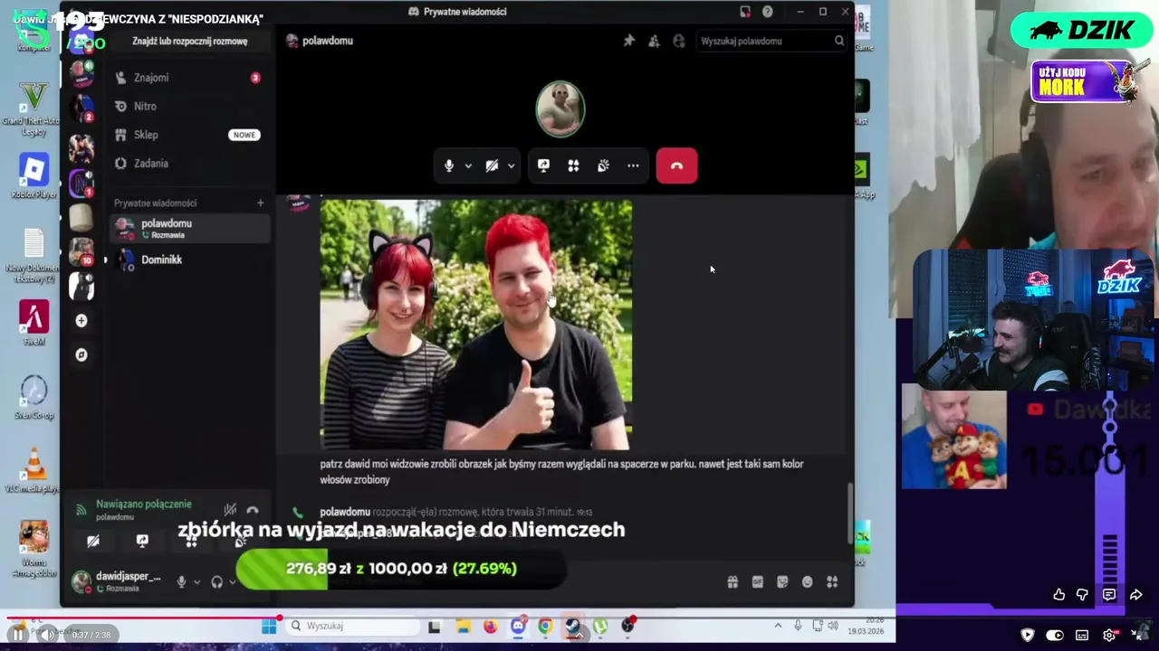This screenshot has width=1159, height=651.
Task: Disconnect using voice panel phone icon
Action: point(253,510)
